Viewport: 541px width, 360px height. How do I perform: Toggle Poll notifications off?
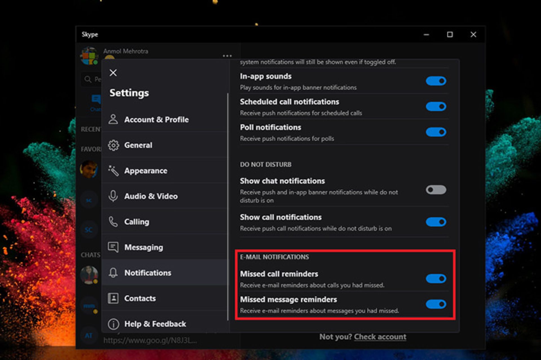[436, 132]
